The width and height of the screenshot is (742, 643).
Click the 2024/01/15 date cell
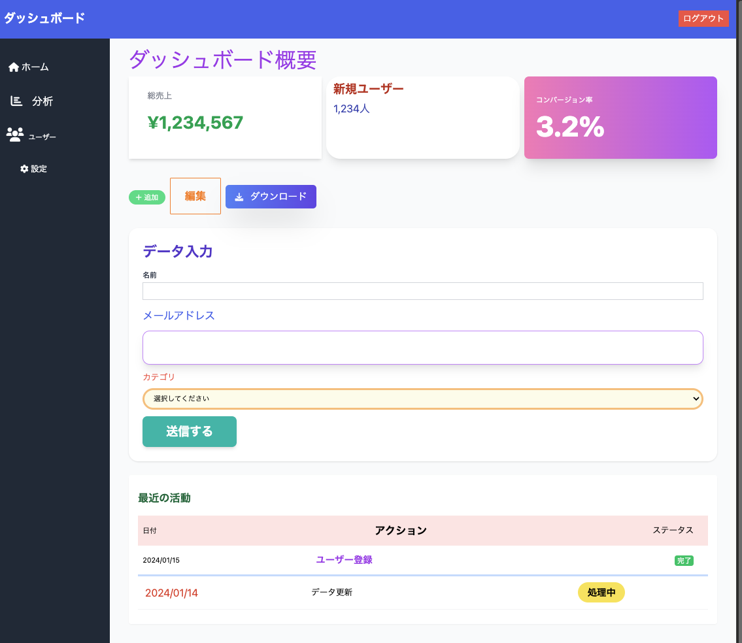[x=161, y=560]
